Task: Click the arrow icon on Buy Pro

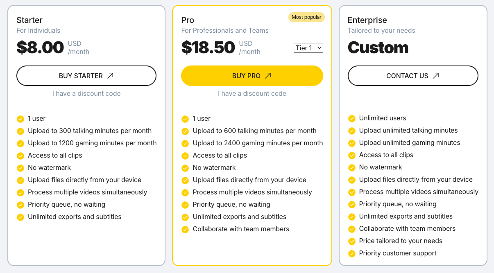Action: (268, 76)
